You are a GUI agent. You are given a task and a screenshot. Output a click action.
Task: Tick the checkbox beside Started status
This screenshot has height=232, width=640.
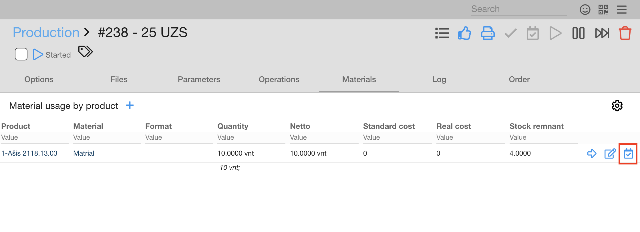(21, 54)
